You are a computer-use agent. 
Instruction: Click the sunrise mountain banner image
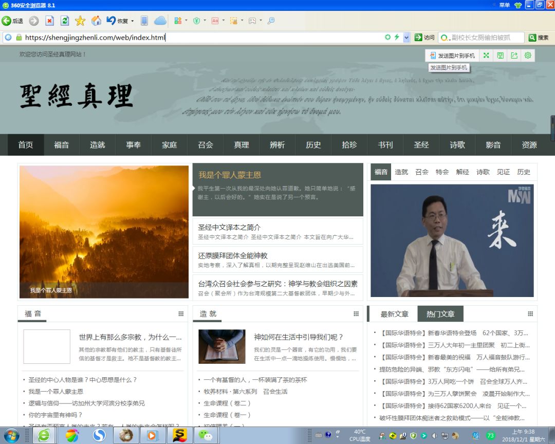(104, 232)
